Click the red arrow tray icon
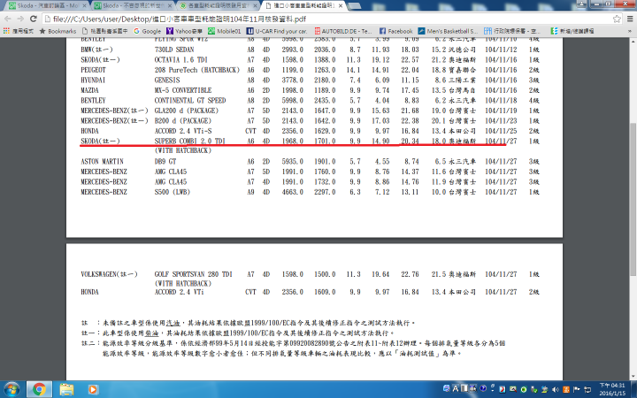Viewport: 637px width, 398px height. tap(503, 389)
